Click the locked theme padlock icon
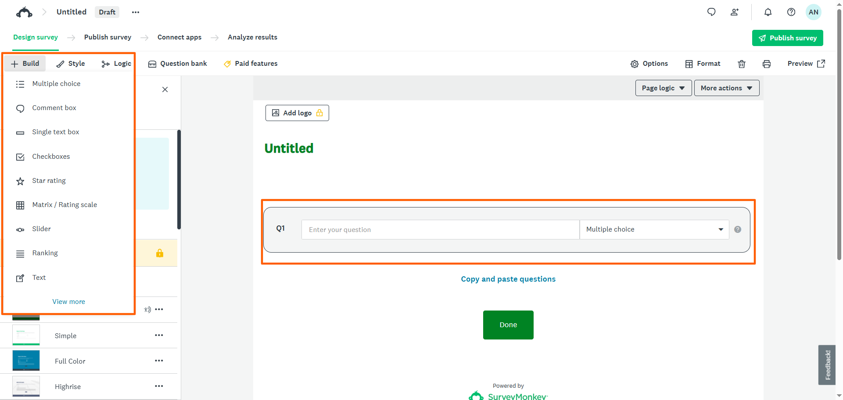Screen dimensions: 843x400 click(160, 253)
